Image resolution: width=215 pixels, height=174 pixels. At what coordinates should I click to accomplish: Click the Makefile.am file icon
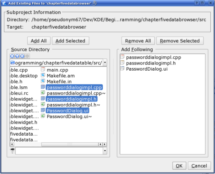coord(43,75)
